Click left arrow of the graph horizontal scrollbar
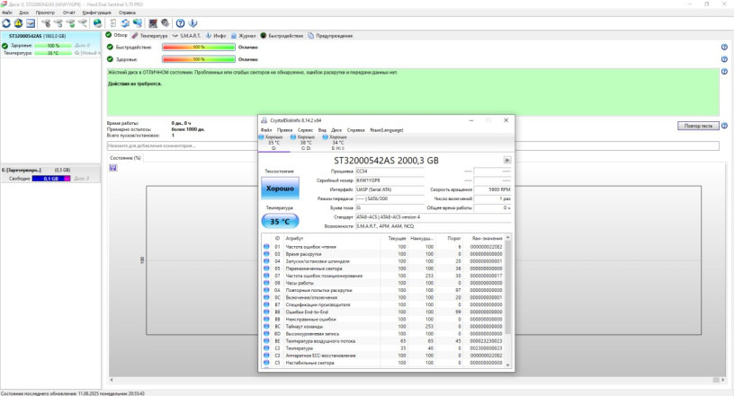Screen dimensions: 734x396 pos(112,380)
